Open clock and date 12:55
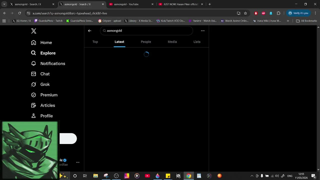The image size is (320, 180). coord(301,176)
